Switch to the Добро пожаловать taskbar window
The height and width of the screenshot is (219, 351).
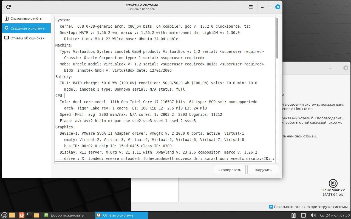69,215
